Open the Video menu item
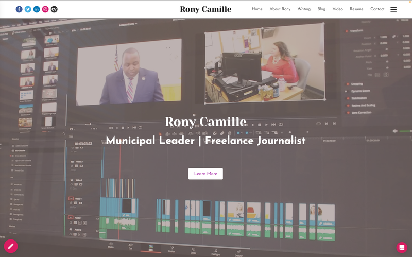Image resolution: width=412 pixels, height=257 pixels. click(337, 9)
